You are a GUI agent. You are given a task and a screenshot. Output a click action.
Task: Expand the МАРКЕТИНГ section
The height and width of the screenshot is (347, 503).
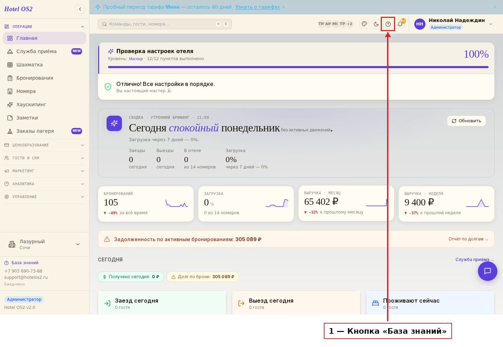[44, 171]
